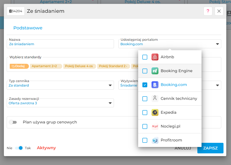The height and width of the screenshot is (165, 231).
Task: Open the Zasady rezerwacji dropdown
Action: coord(60,103)
